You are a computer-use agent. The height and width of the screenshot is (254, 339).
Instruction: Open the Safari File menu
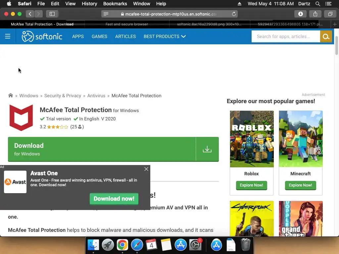click(x=41, y=4)
